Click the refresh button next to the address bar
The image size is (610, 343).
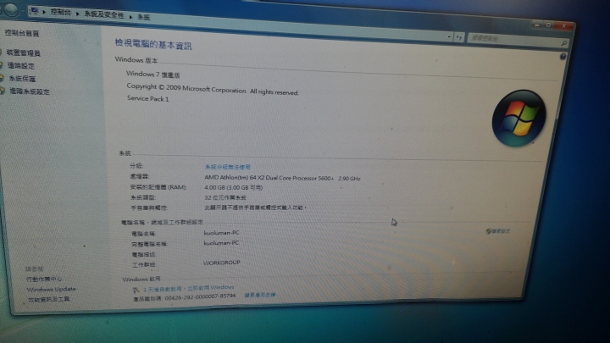click(459, 37)
